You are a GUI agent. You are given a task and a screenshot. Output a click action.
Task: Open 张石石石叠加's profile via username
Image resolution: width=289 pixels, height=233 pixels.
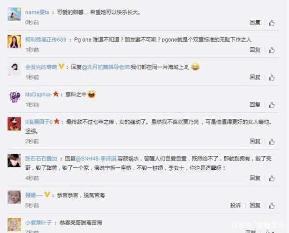pyautogui.click(x=41, y=159)
